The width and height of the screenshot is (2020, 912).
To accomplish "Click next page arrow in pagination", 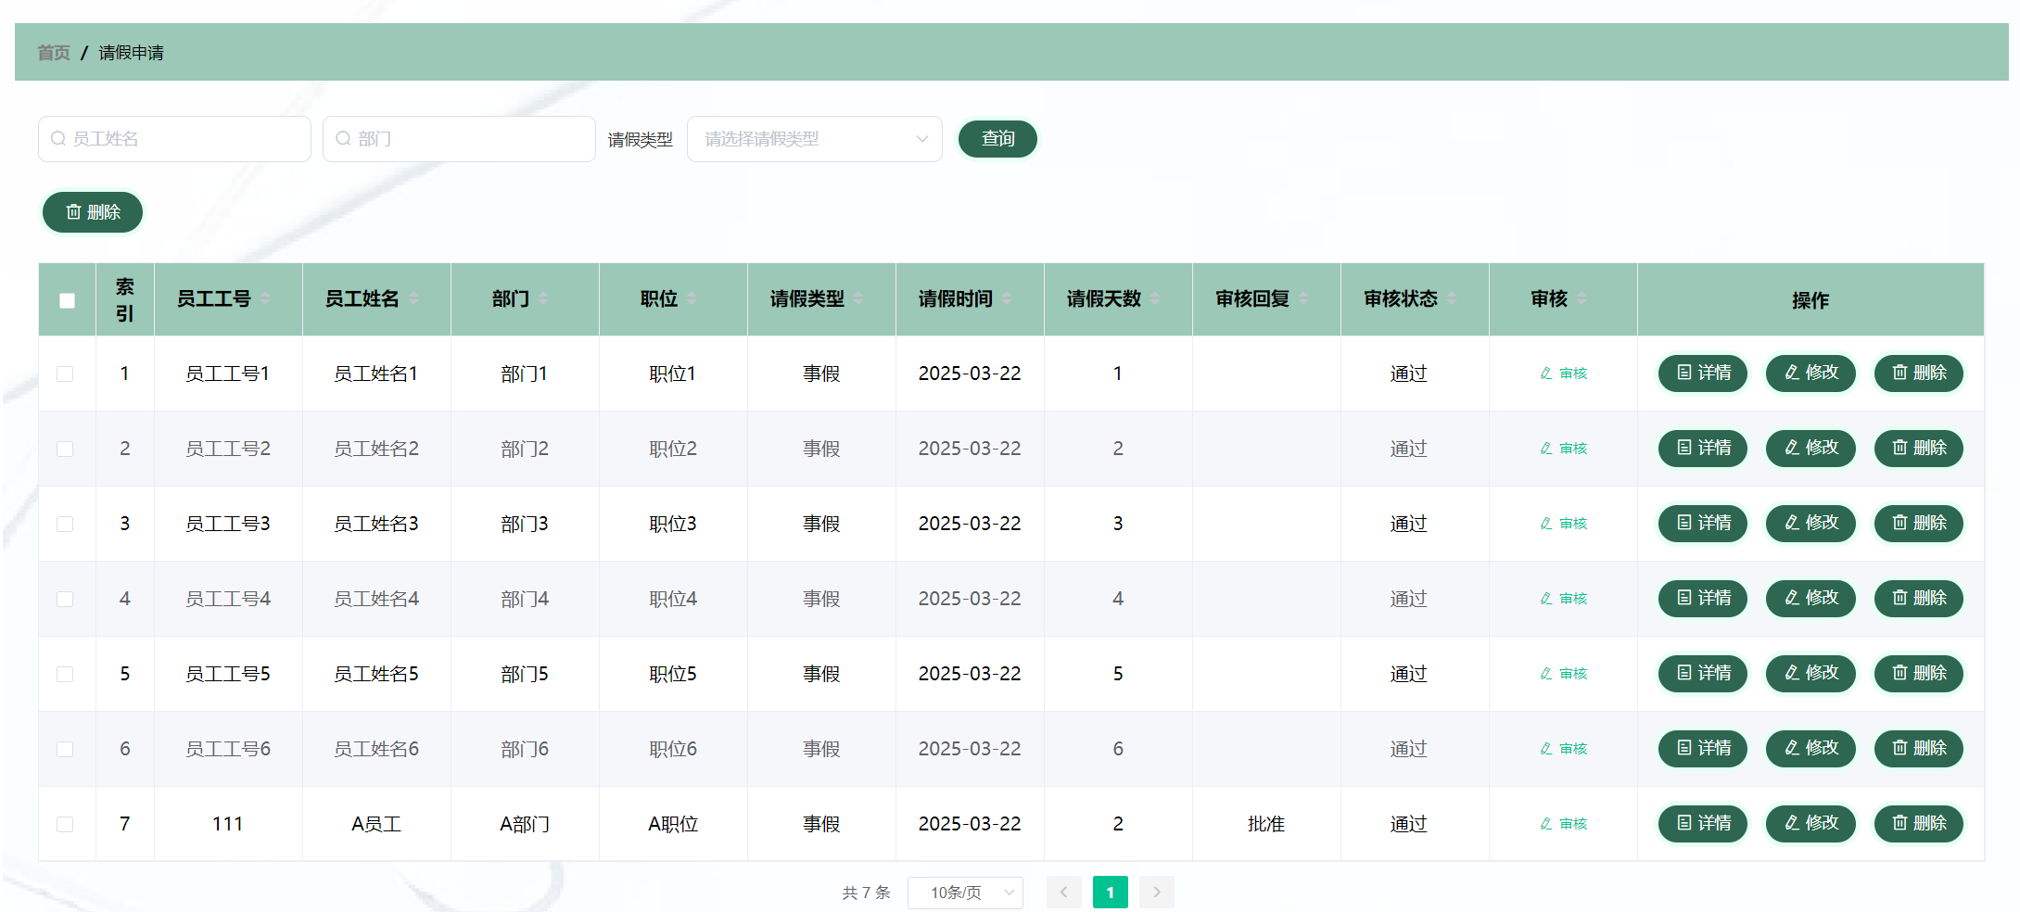I will (1156, 892).
